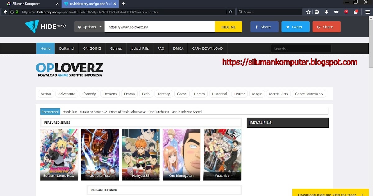Dismiss the hide.me VPN banner with X
The height and width of the screenshot is (196, 373).
362,195
